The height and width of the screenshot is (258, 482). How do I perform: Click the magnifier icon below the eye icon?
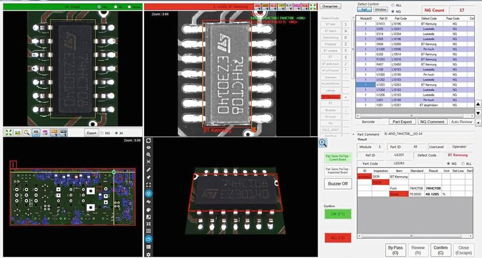pos(149,155)
